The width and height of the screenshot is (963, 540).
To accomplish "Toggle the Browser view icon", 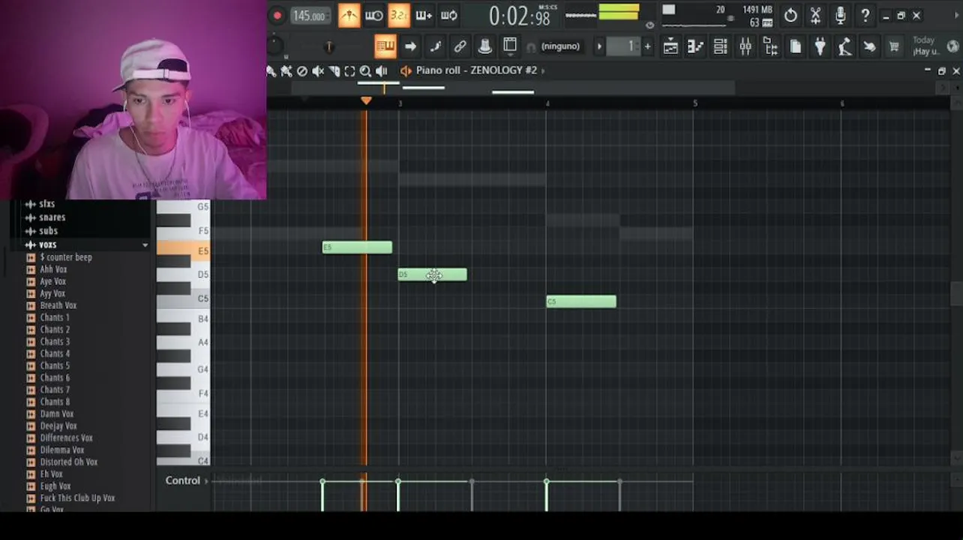I will (x=770, y=47).
